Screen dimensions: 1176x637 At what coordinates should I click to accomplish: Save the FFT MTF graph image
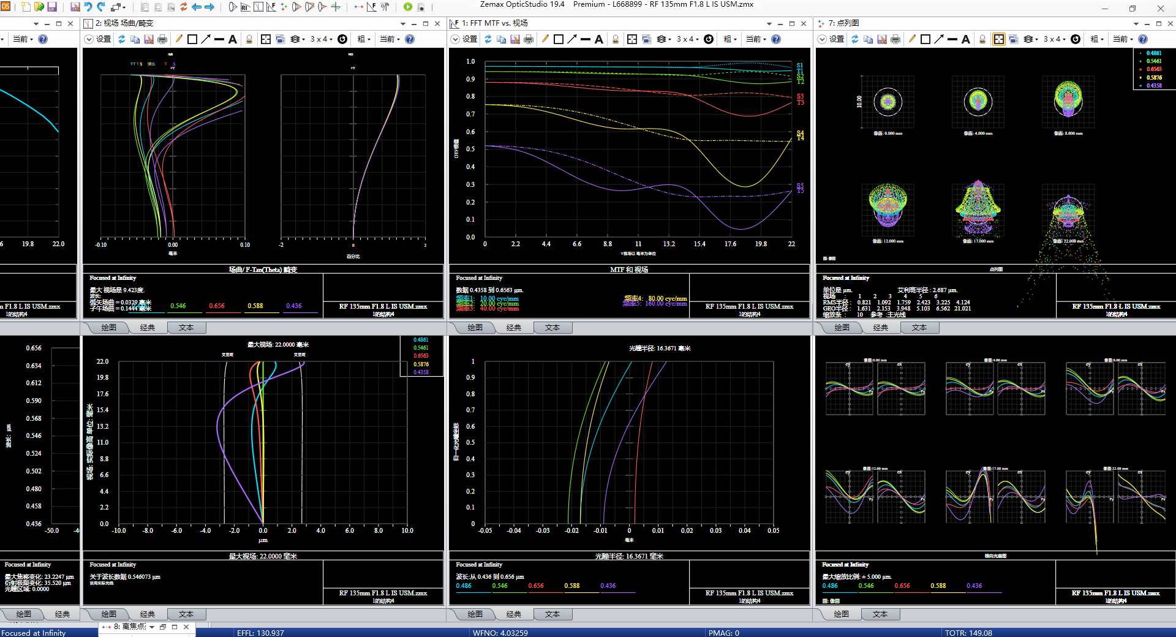point(515,39)
